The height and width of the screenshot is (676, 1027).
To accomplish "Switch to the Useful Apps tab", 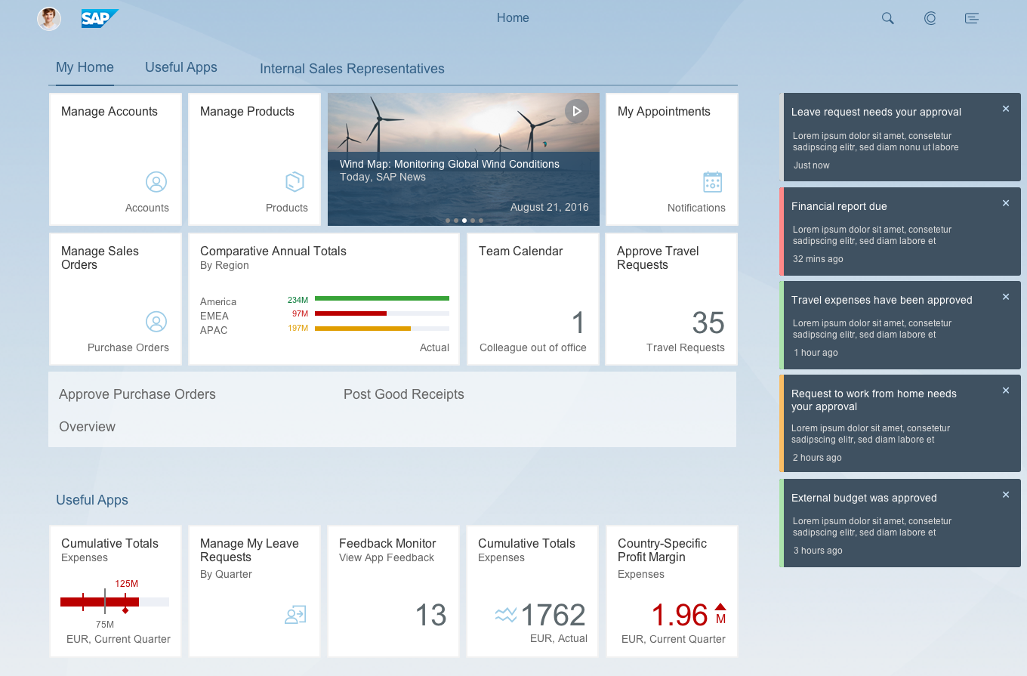I will click(181, 67).
